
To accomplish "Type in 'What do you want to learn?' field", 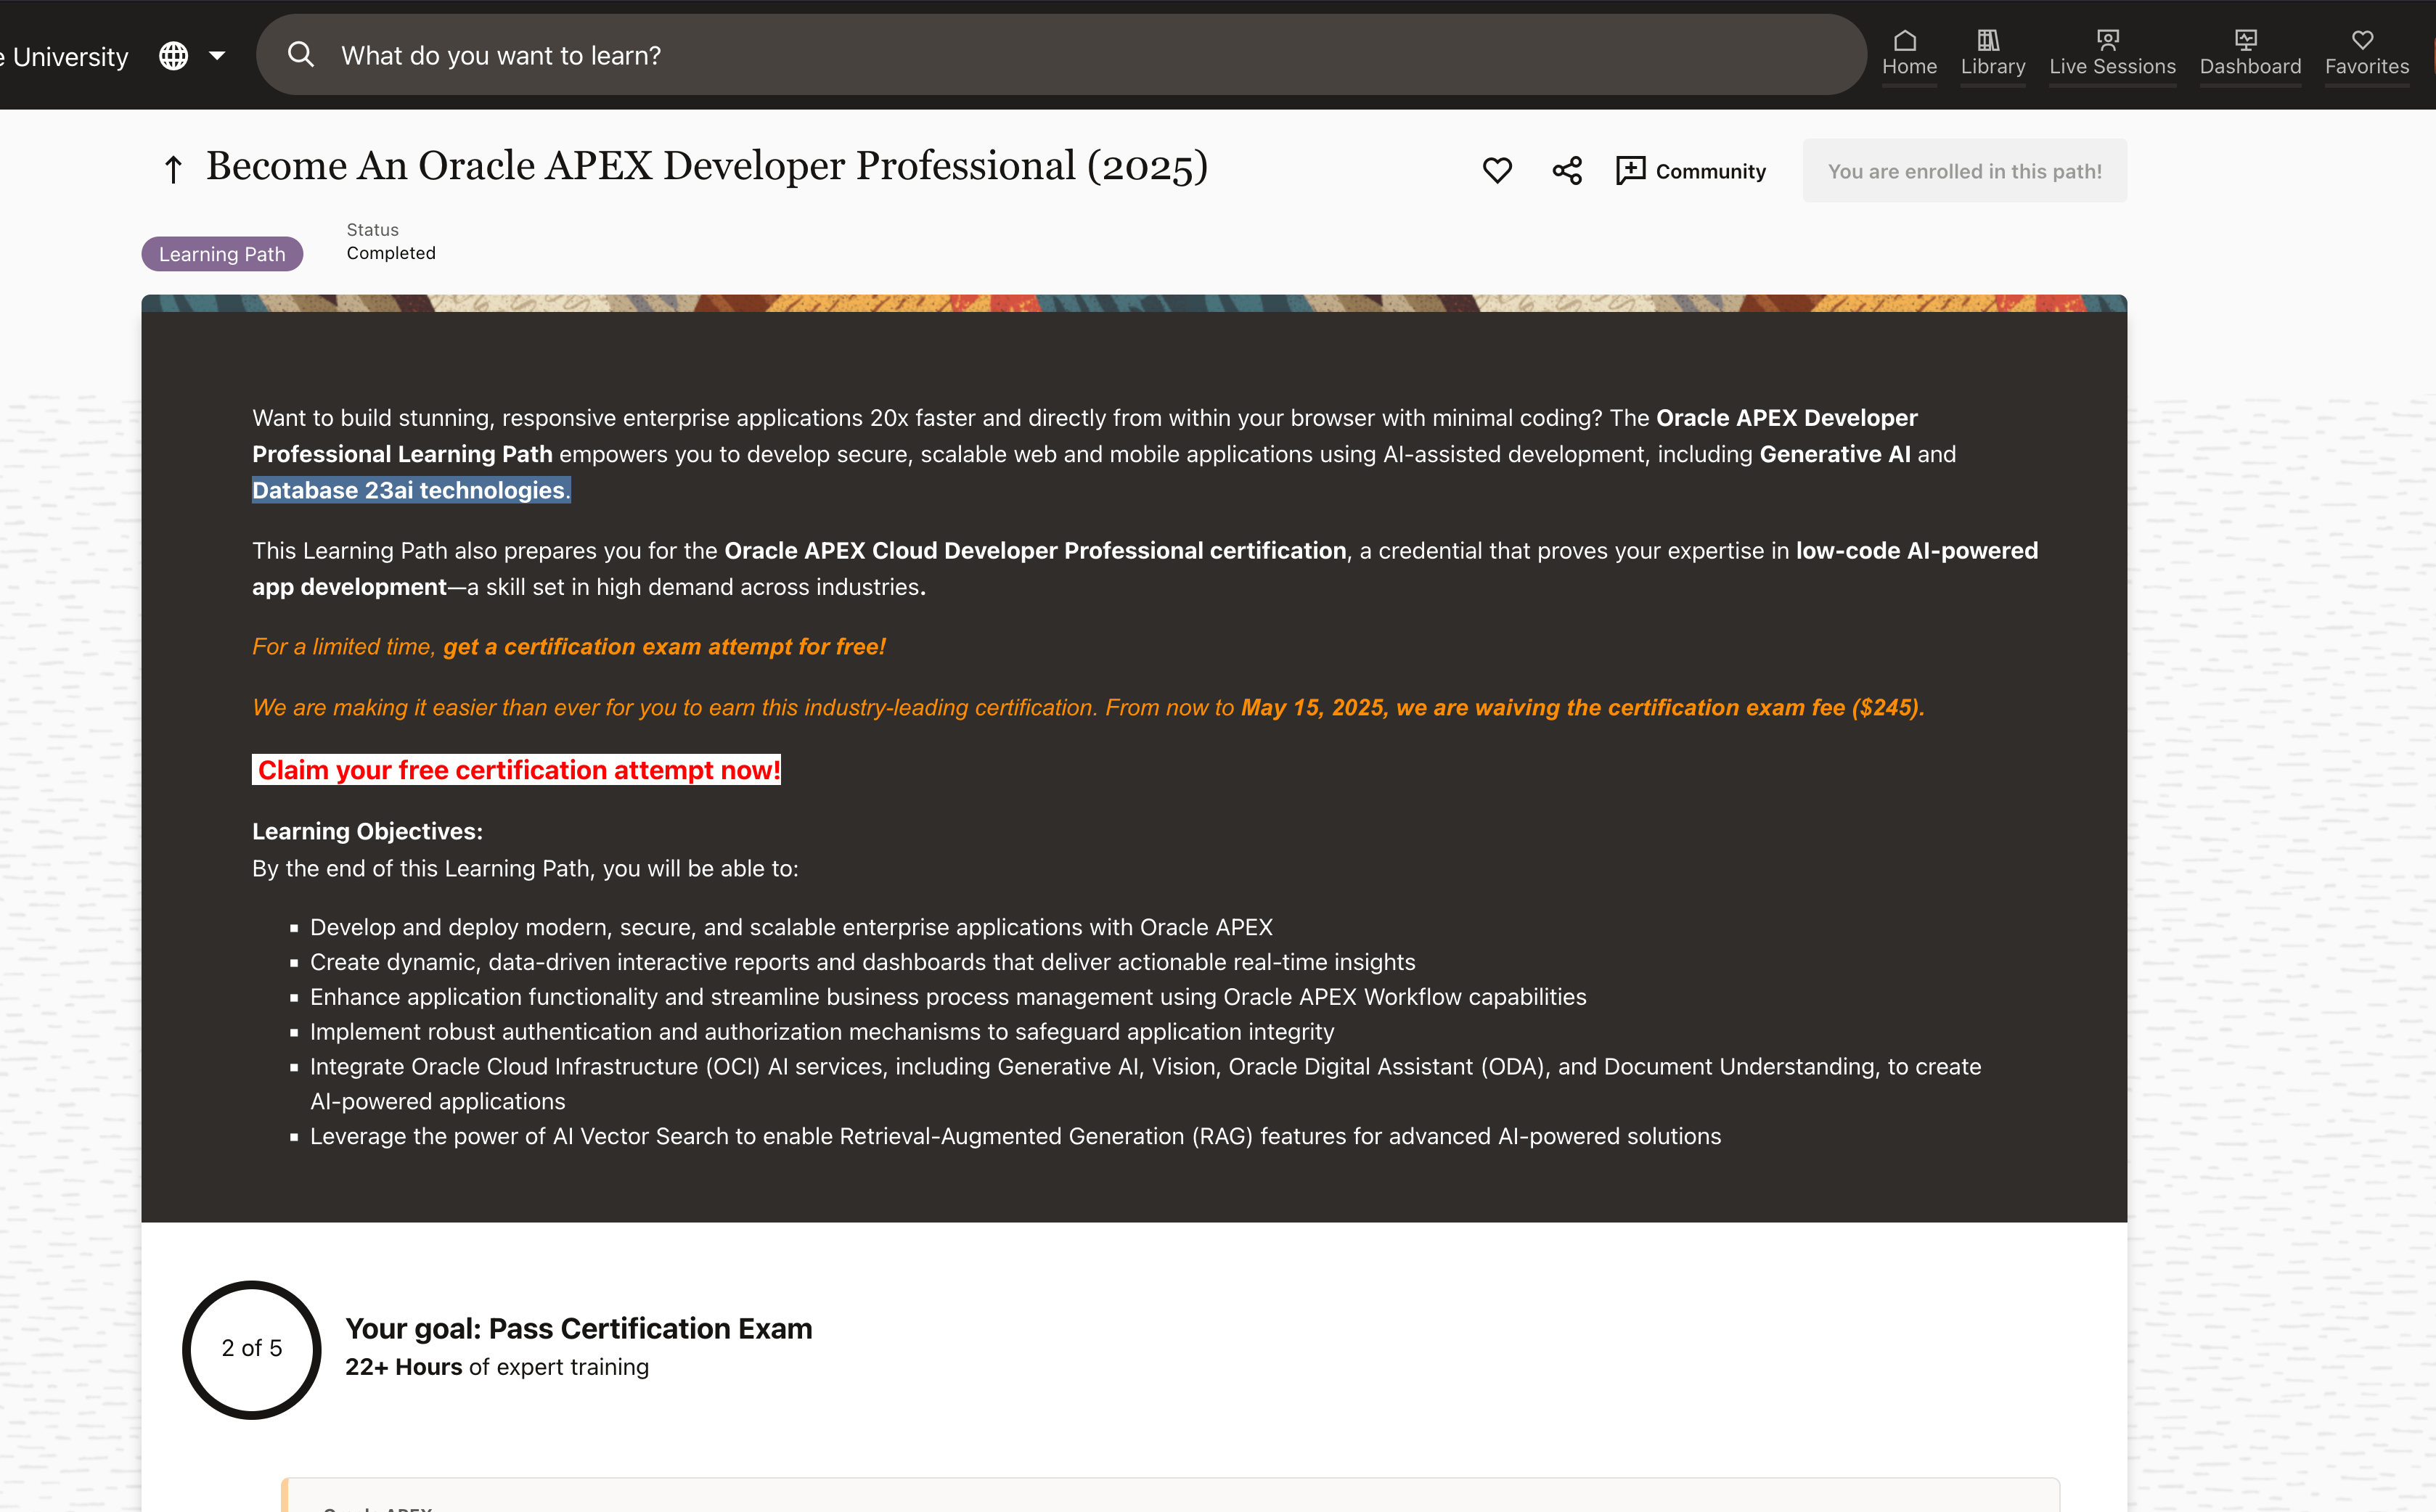I will coord(1060,55).
